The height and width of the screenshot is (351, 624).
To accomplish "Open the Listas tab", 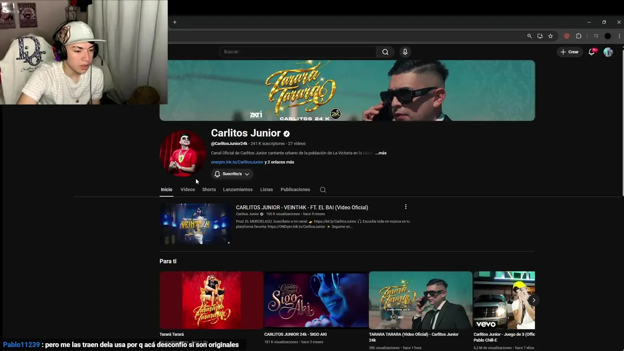I will (x=267, y=190).
